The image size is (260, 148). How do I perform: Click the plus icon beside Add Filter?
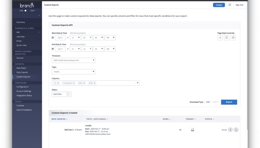click(x=68, y=94)
